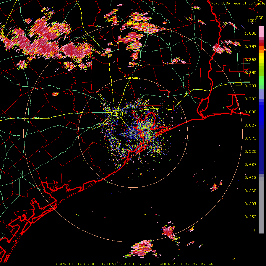Click the 0.787 scale label

point(250,86)
